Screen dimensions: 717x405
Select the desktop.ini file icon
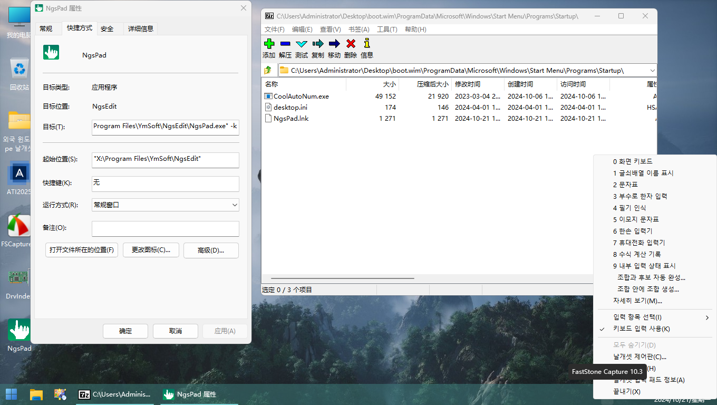(268, 108)
